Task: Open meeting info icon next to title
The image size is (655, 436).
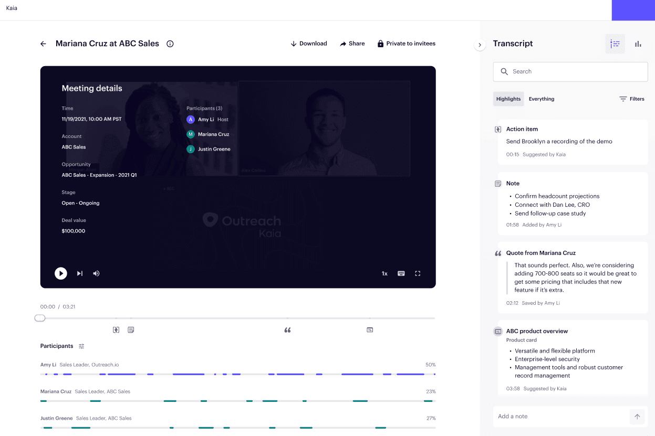Action: (170, 44)
